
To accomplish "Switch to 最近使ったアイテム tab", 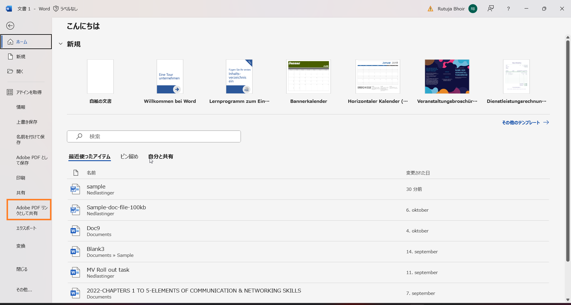I will click(x=90, y=156).
